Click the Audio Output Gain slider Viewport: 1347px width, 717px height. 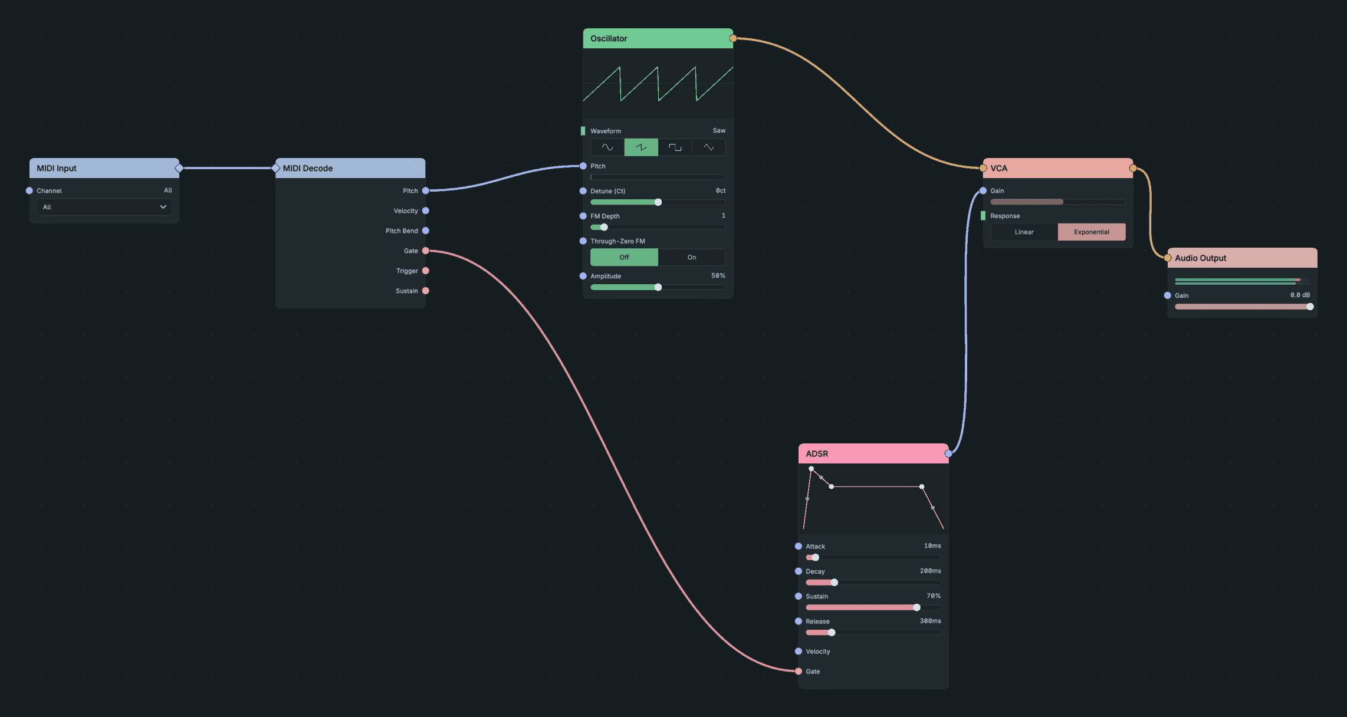[x=1242, y=307]
